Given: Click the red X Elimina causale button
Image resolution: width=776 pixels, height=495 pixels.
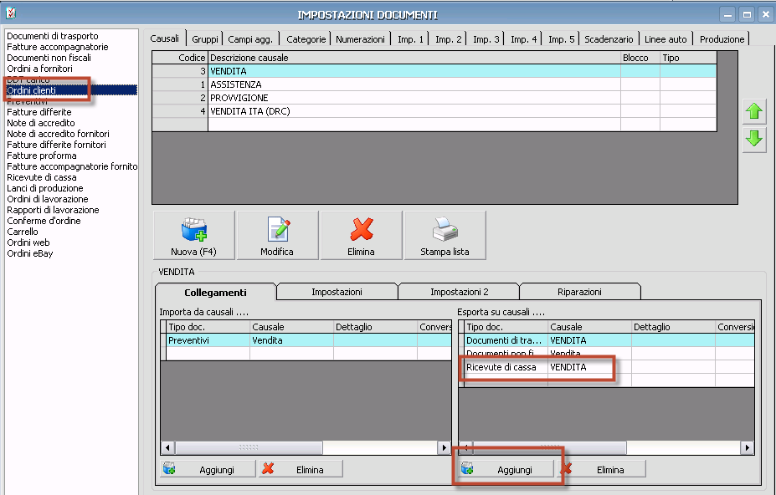Looking at the screenshot, I should pos(362,235).
